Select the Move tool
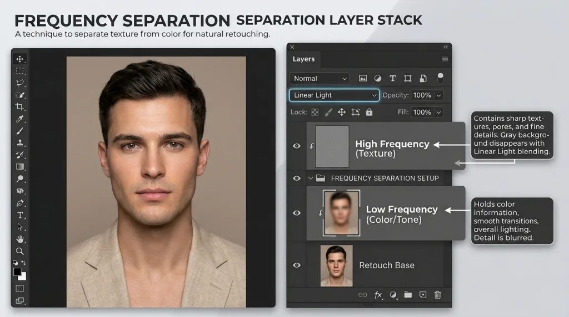This screenshot has width=569, height=317. 19,59
